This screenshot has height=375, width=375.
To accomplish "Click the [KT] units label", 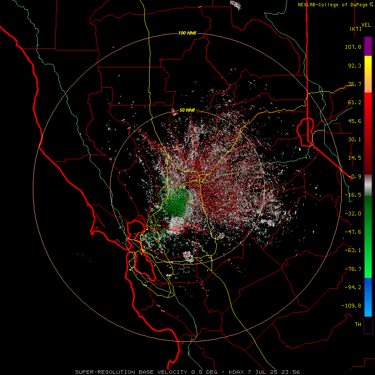I will click(356, 29).
